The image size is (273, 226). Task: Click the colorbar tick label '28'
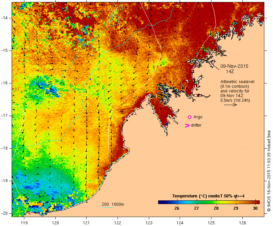[x=216, y=208]
